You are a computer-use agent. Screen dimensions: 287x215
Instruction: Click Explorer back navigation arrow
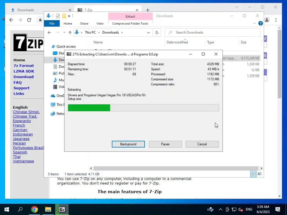(49, 32)
